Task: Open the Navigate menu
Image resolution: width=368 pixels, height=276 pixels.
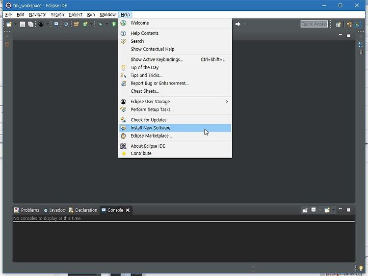Action: point(37,15)
